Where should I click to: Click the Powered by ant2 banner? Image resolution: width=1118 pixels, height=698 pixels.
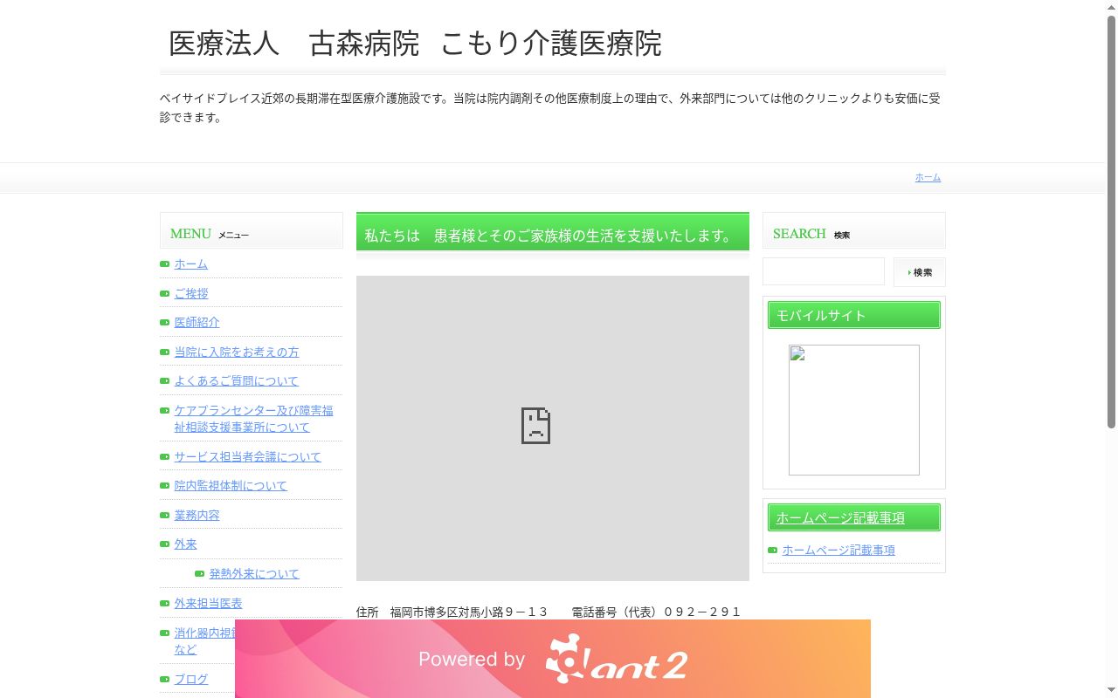point(553,659)
